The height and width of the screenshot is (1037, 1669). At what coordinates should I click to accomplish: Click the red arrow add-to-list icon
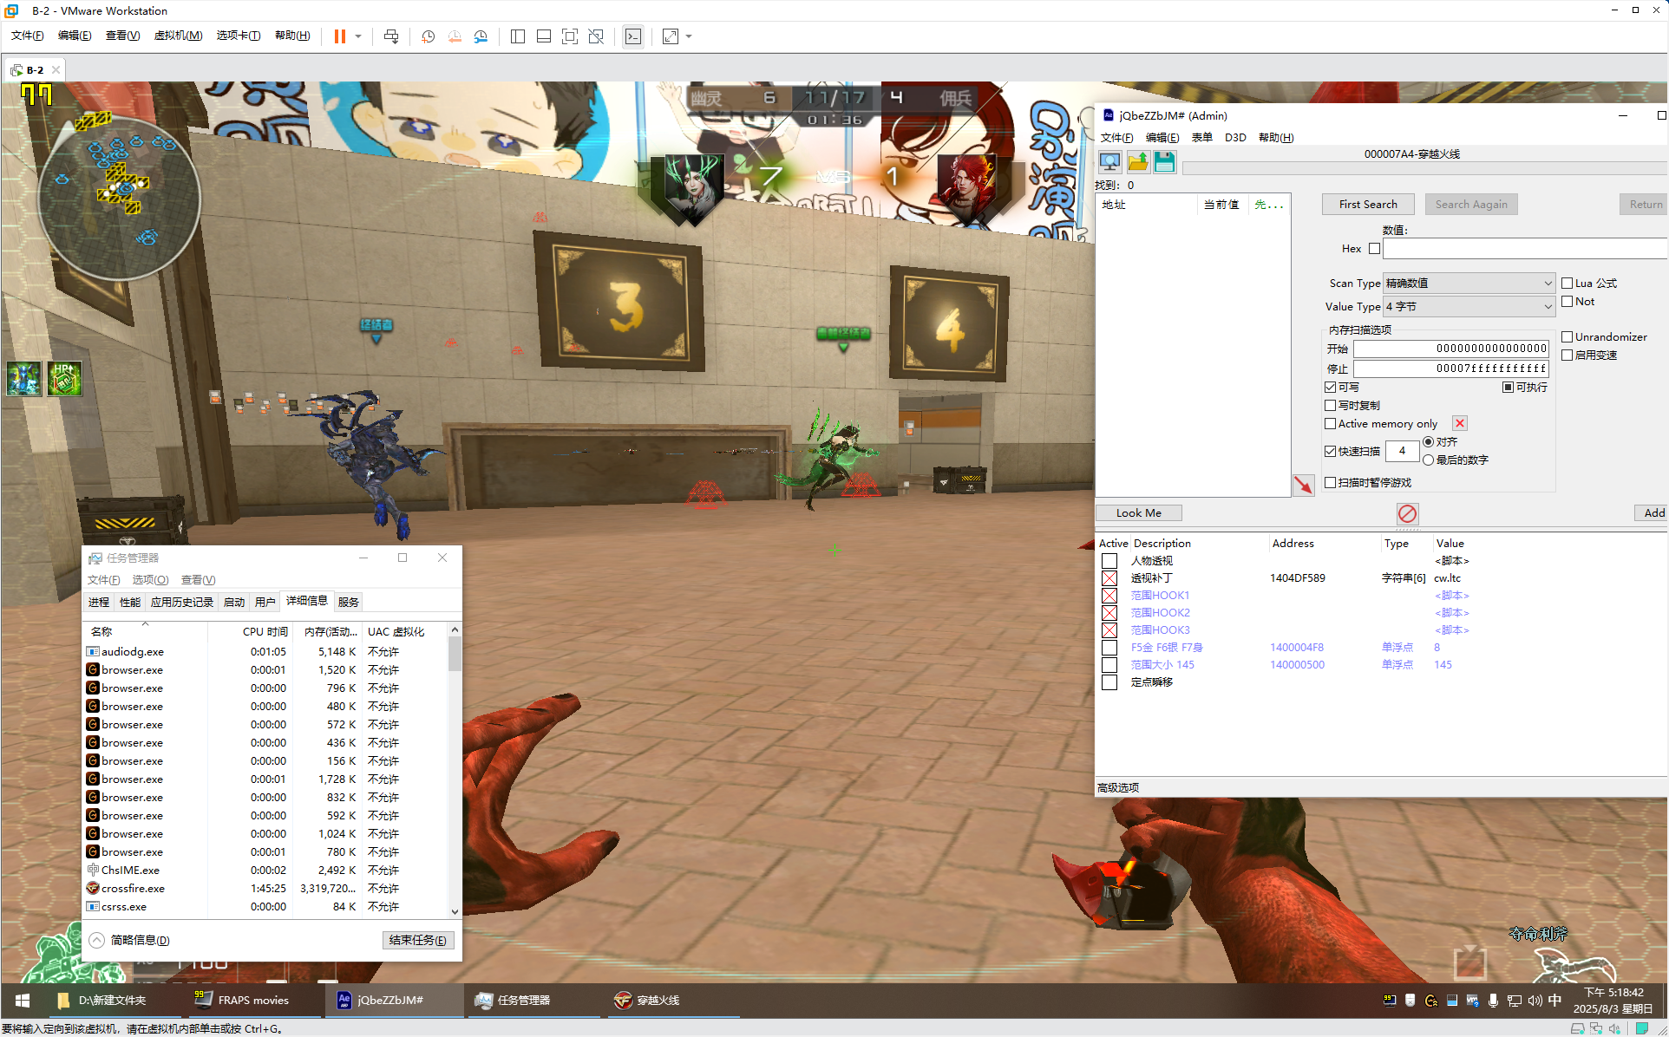1303,485
